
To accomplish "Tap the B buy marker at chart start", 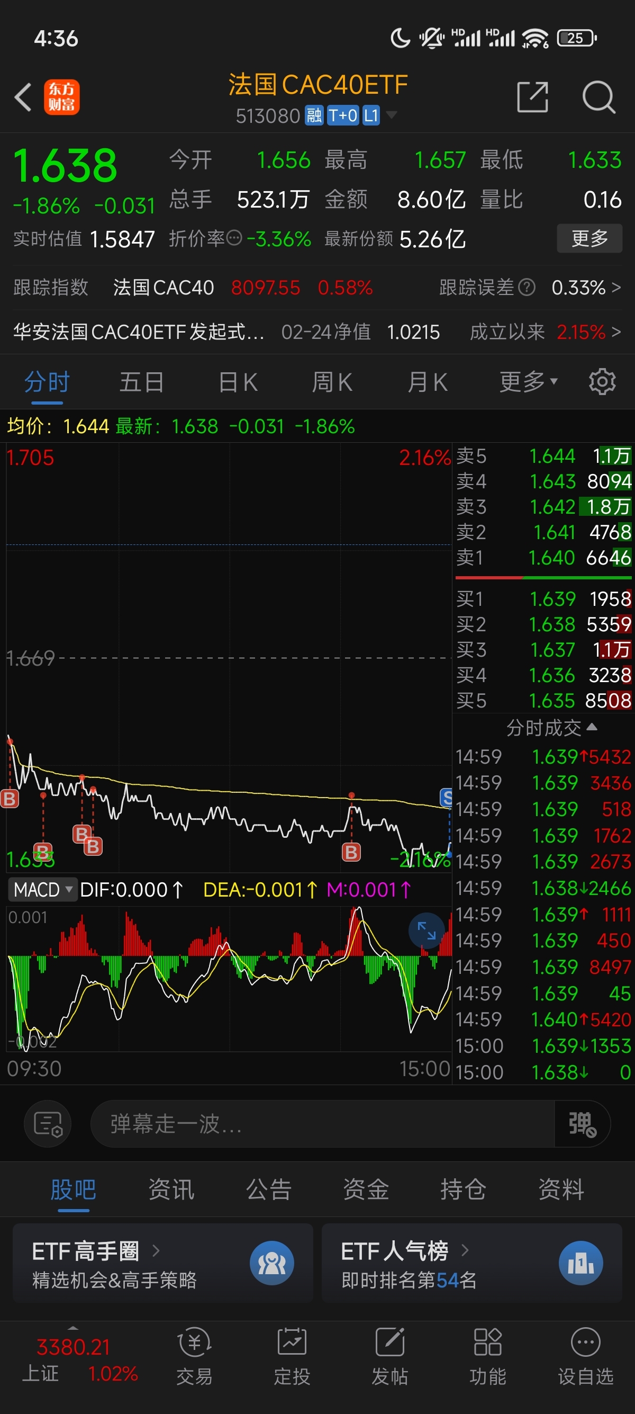I will coord(10,799).
